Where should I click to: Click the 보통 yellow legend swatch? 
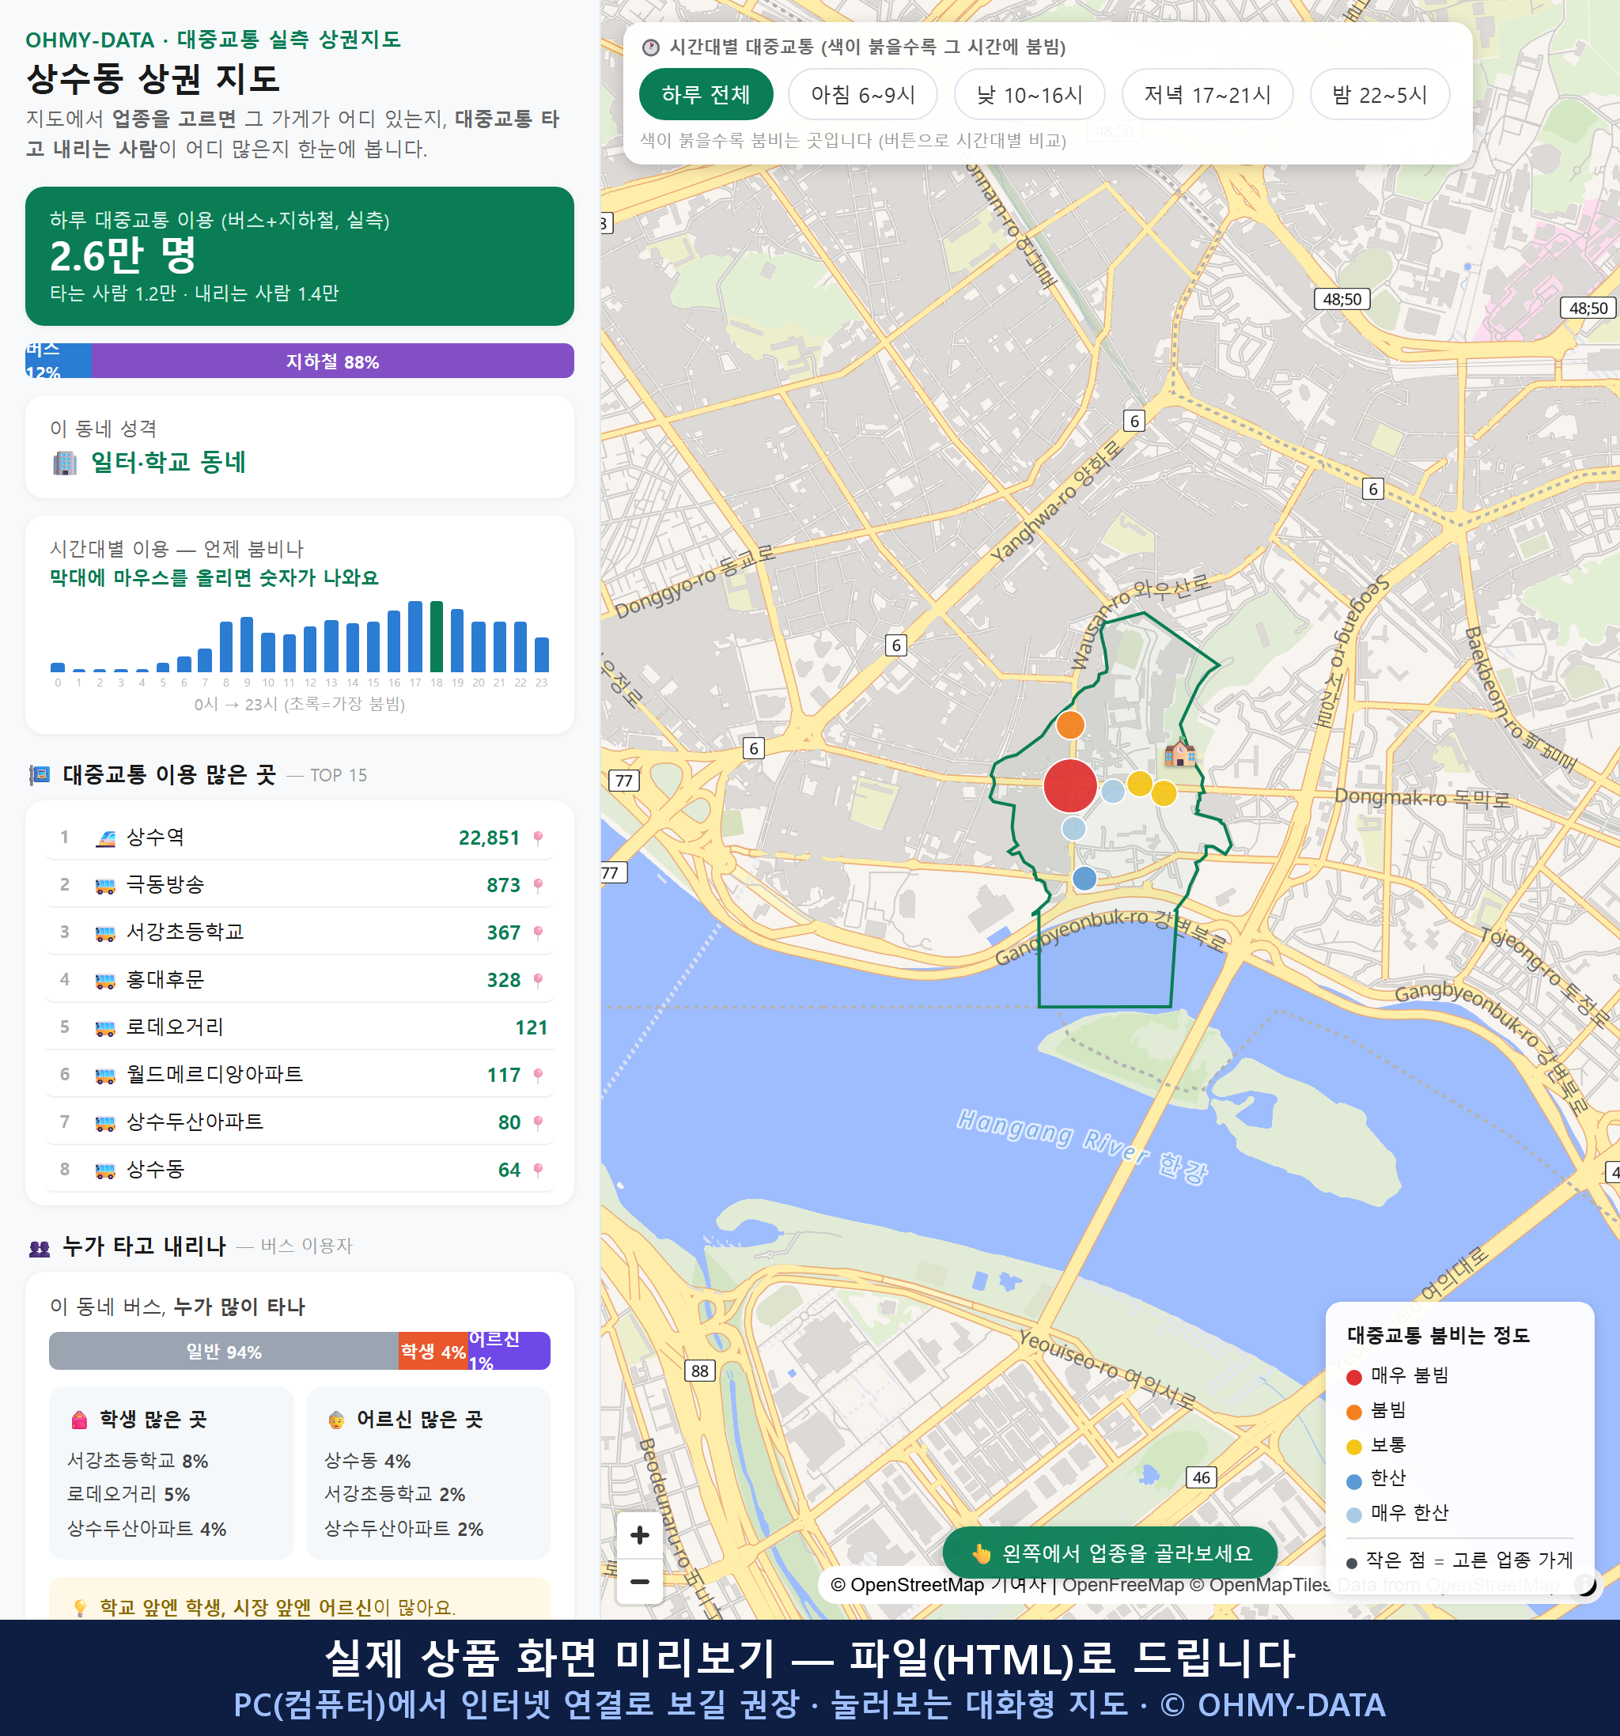coord(1353,1447)
